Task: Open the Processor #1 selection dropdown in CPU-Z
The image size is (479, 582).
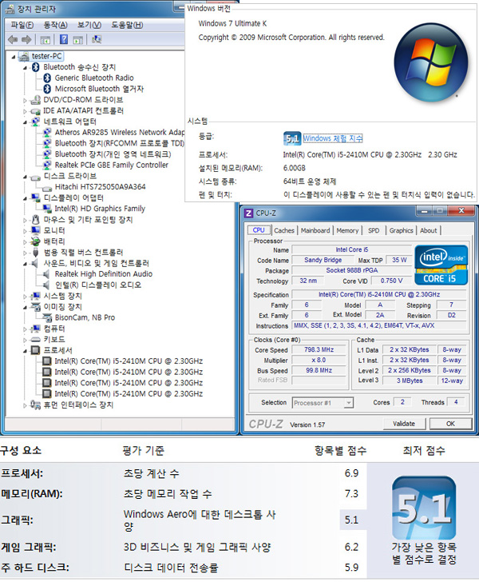Action: point(348,402)
